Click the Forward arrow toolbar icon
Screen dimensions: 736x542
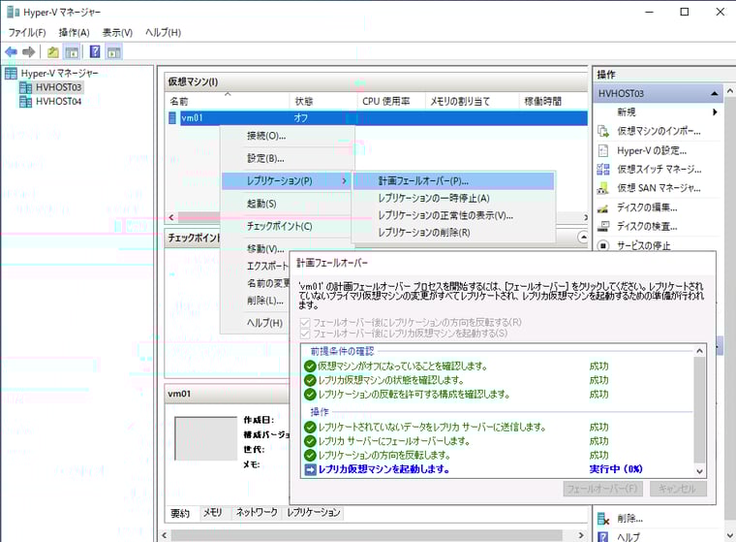29,51
